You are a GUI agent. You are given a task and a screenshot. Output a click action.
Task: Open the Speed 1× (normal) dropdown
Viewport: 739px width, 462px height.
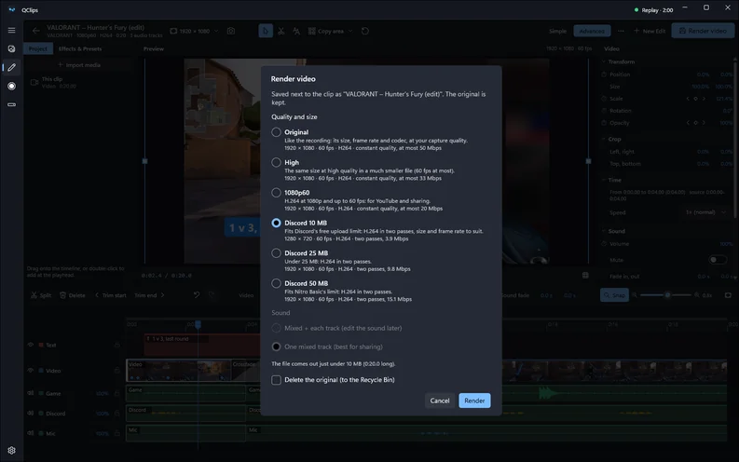(x=705, y=212)
